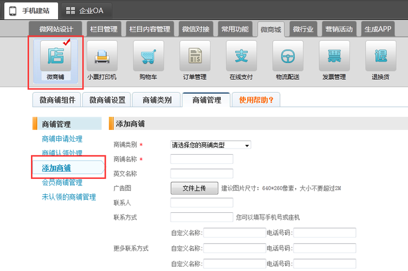This screenshot has width=408, height=271.
Task: Open the 生成APP menu
Action: [x=378, y=29]
